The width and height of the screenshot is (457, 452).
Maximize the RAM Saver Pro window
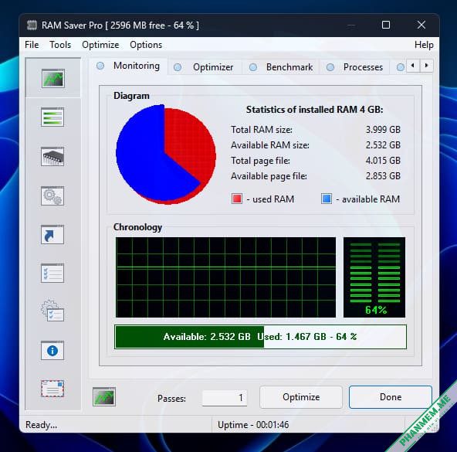point(386,25)
